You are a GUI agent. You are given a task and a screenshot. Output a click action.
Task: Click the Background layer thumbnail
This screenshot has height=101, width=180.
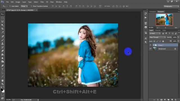coord(155,49)
